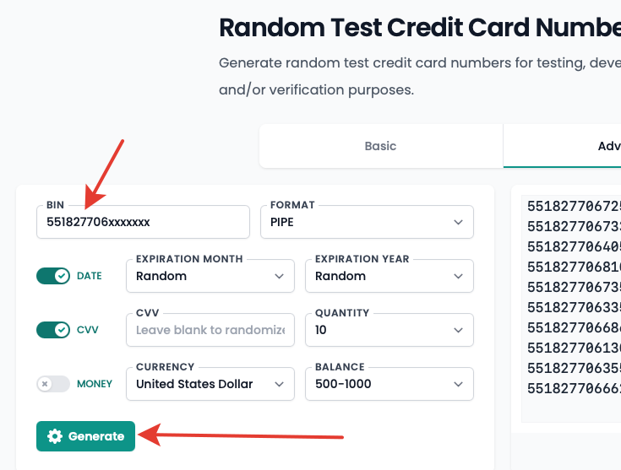Focus the CVV input field
The height and width of the screenshot is (470, 621).
pyautogui.click(x=210, y=330)
